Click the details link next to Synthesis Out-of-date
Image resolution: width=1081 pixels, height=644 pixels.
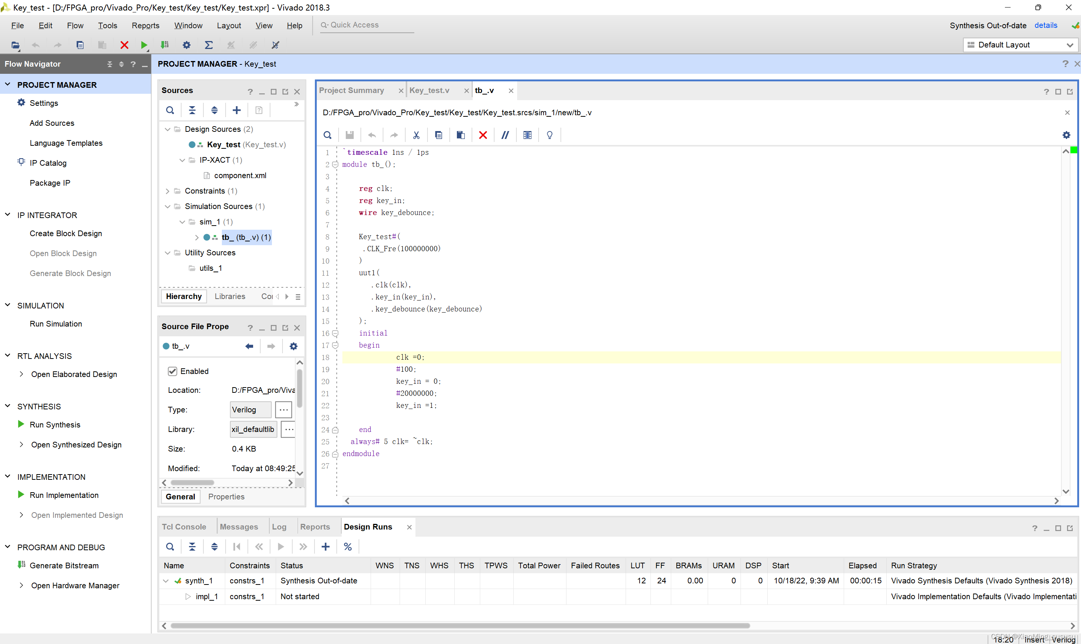coord(1046,24)
